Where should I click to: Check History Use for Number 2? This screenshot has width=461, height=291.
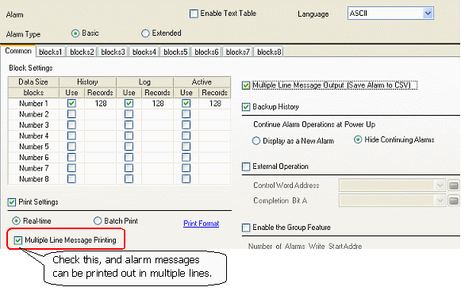point(71,114)
